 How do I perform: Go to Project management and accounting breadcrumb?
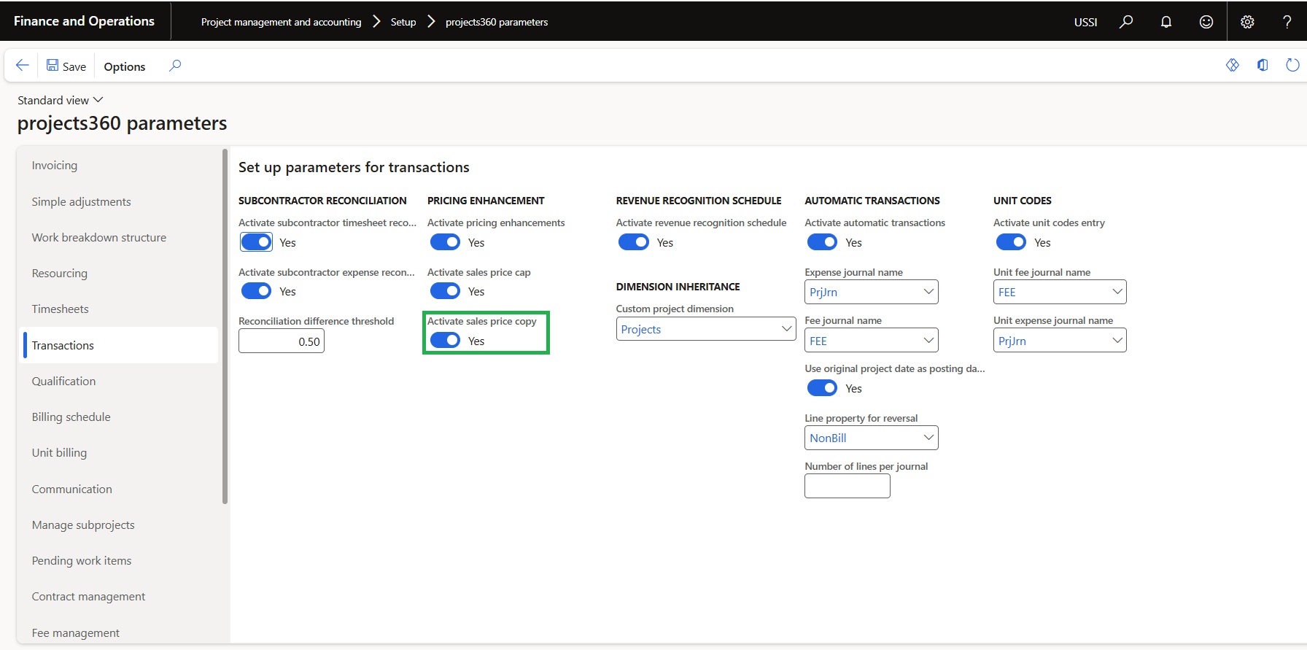[x=281, y=22]
